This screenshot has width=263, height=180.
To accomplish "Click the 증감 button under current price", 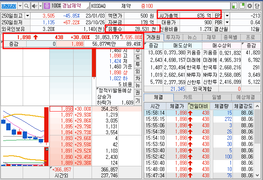I will (x=14, y=44).
